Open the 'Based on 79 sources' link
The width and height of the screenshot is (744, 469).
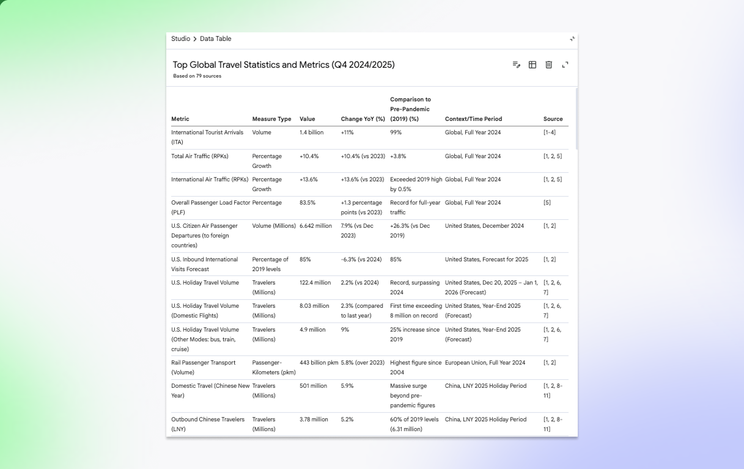[197, 76]
